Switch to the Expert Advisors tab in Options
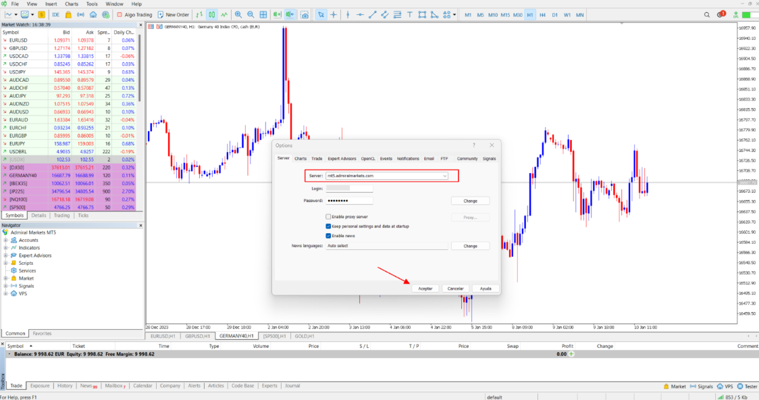 pyautogui.click(x=342, y=158)
